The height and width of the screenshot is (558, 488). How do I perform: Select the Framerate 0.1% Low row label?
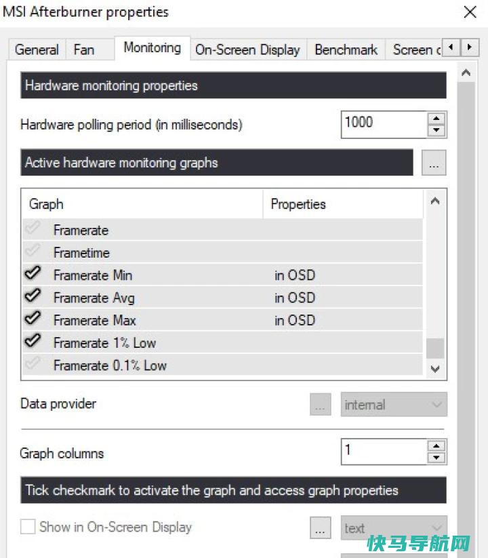[110, 365]
